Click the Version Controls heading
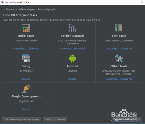 pyautogui.click(x=72, y=36)
